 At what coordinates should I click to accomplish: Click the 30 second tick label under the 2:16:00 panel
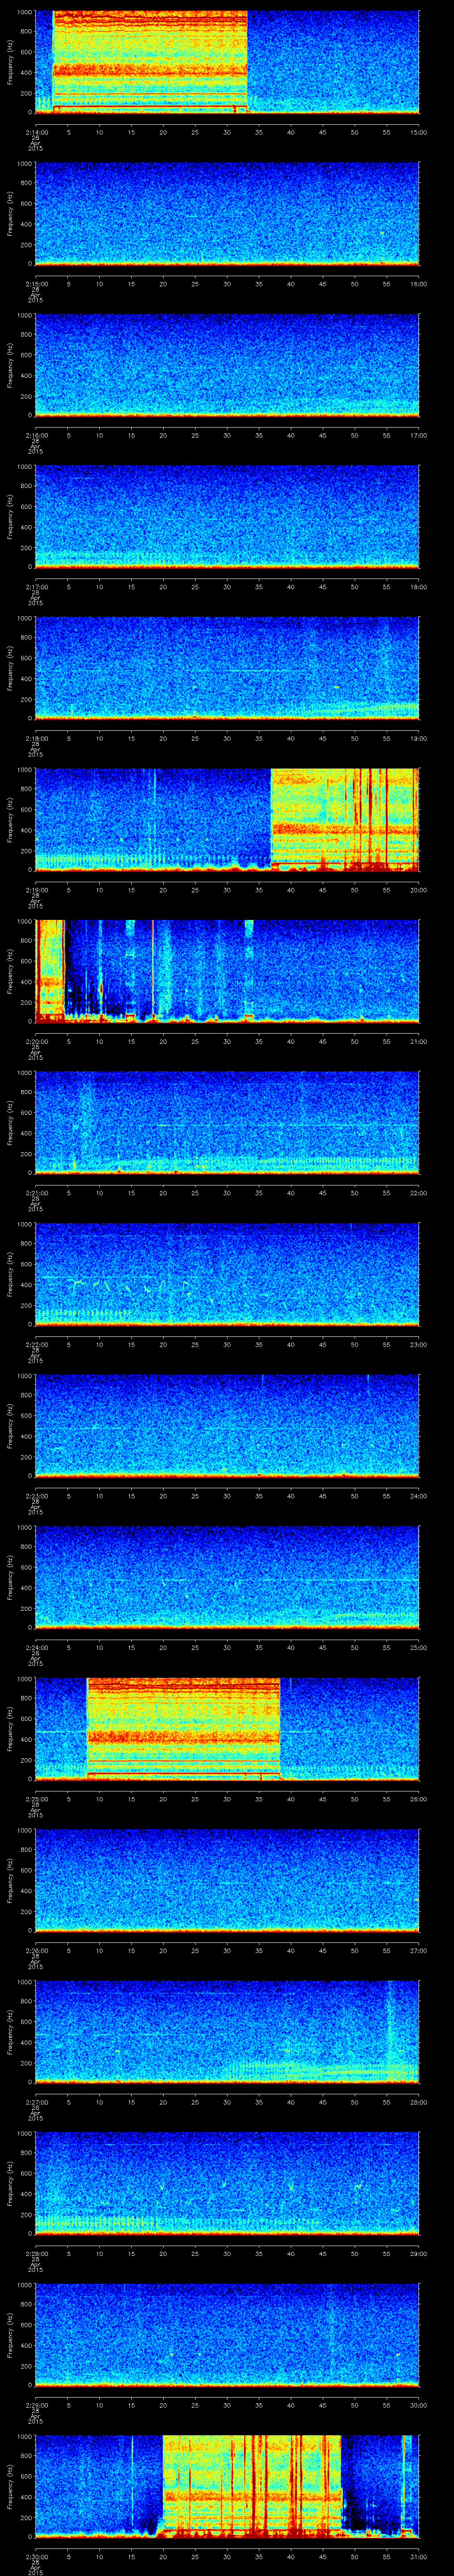227,435
